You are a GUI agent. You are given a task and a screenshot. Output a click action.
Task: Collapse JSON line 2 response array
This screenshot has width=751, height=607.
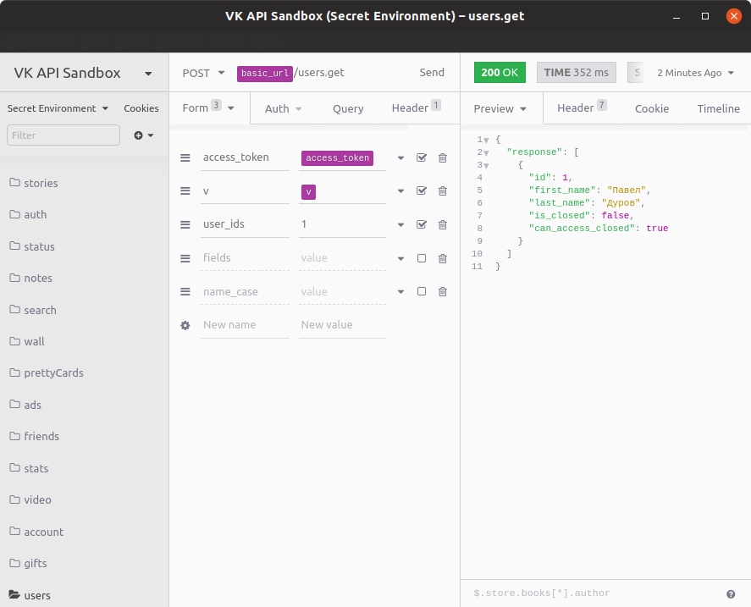click(486, 153)
